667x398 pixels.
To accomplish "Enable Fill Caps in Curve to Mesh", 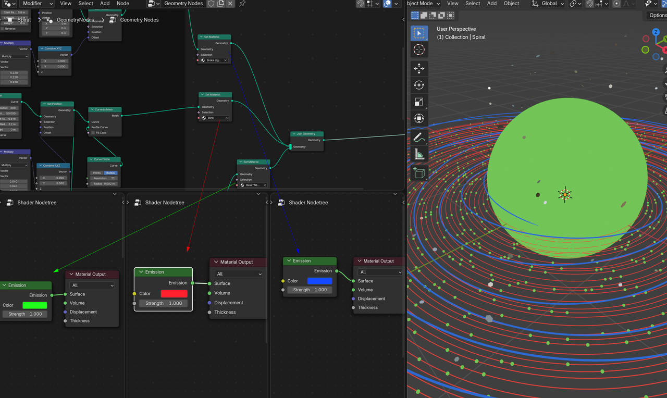I will coord(93,133).
